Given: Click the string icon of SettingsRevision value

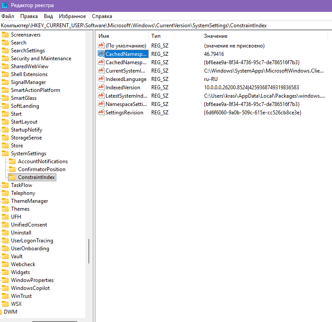Looking at the screenshot, I should (x=101, y=112).
